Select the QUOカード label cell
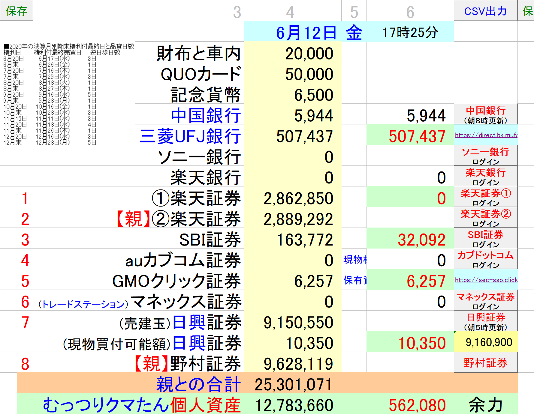This screenshot has width=534, height=414. [189, 73]
